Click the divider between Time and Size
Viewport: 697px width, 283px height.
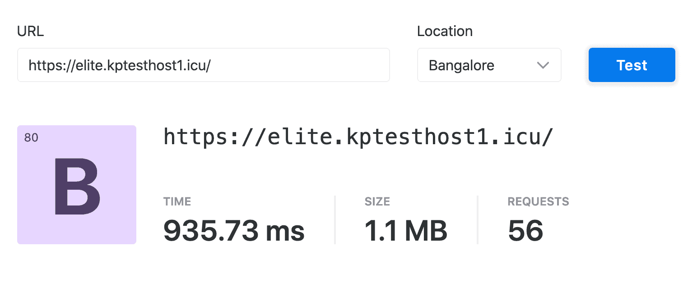click(x=335, y=220)
